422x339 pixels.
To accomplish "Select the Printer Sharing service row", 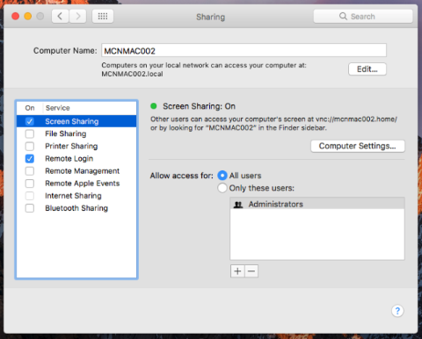I will [76, 146].
